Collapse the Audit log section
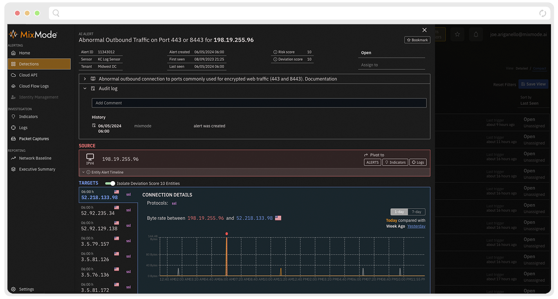Screen dimensions: 558x299 85,89
